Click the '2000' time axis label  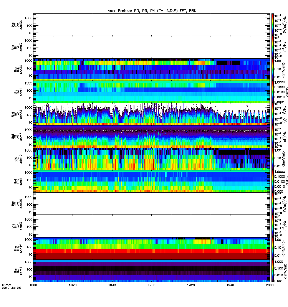pos(270,285)
